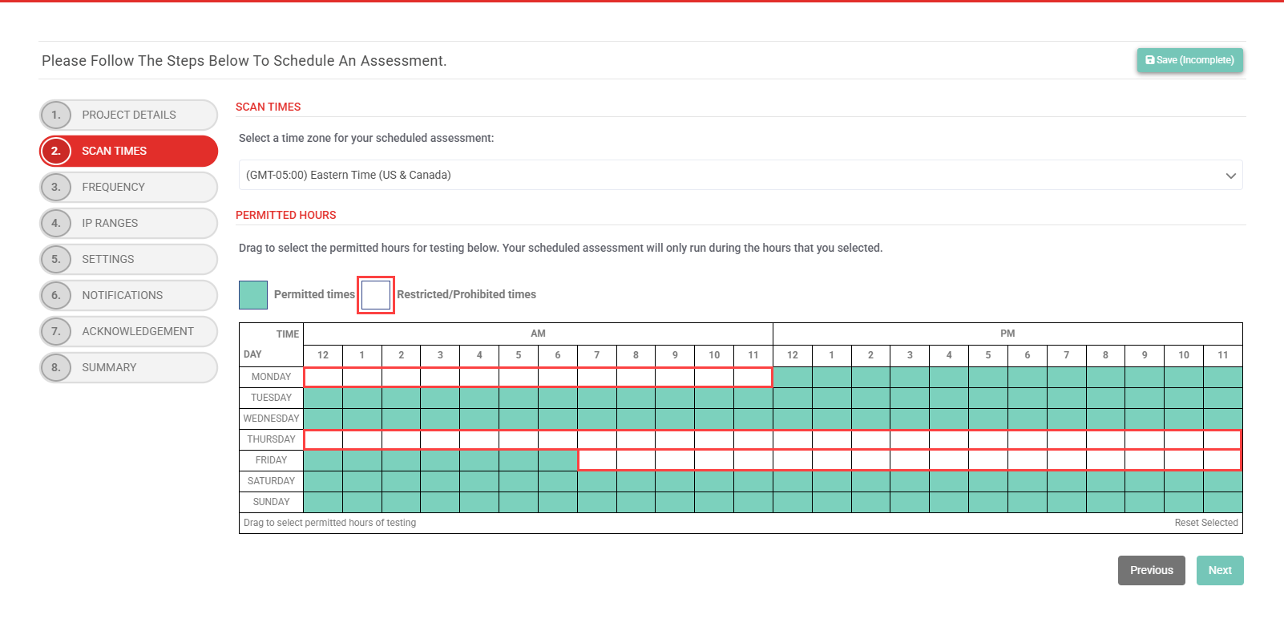Open the Frequency step tab
The width and height of the screenshot is (1284, 627).
click(x=128, y=187)
